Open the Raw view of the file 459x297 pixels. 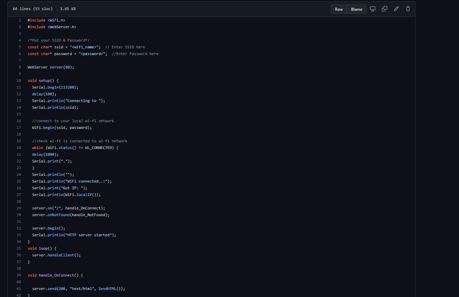coord(339,9)
